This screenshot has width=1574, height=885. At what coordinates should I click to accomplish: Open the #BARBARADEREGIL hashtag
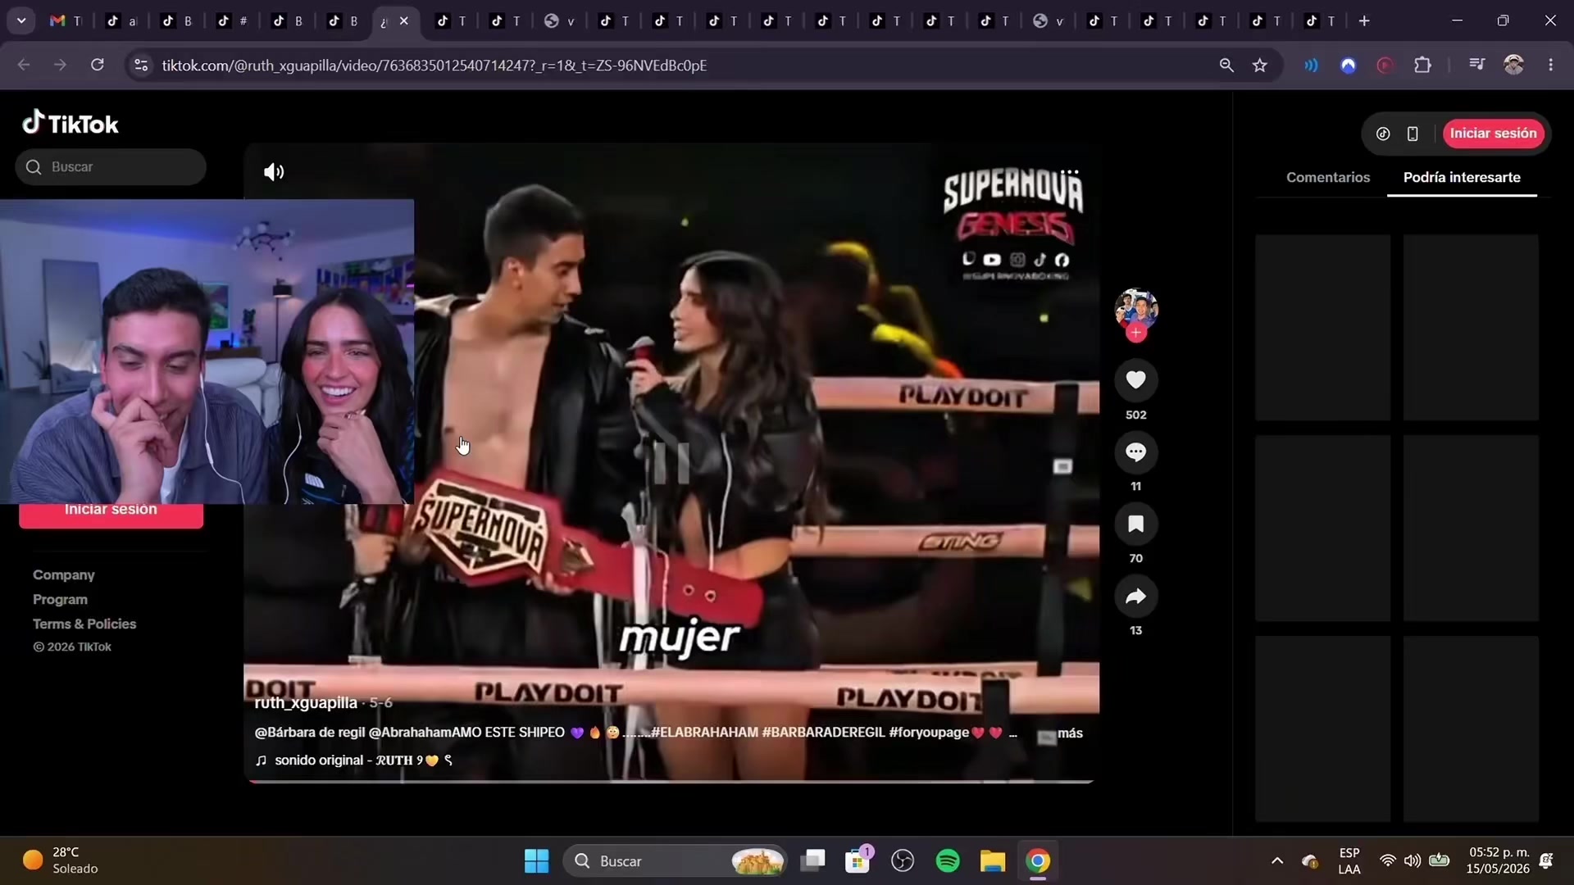coord(823,733)
